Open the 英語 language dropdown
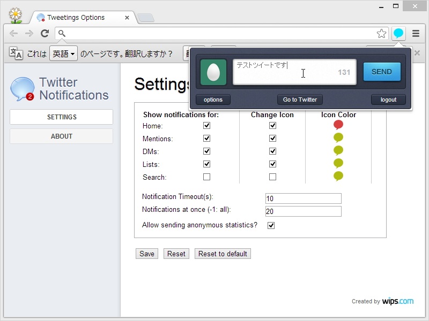Image resolution: width=429 pixels, height=321 pixels. (x=63, y=53)
